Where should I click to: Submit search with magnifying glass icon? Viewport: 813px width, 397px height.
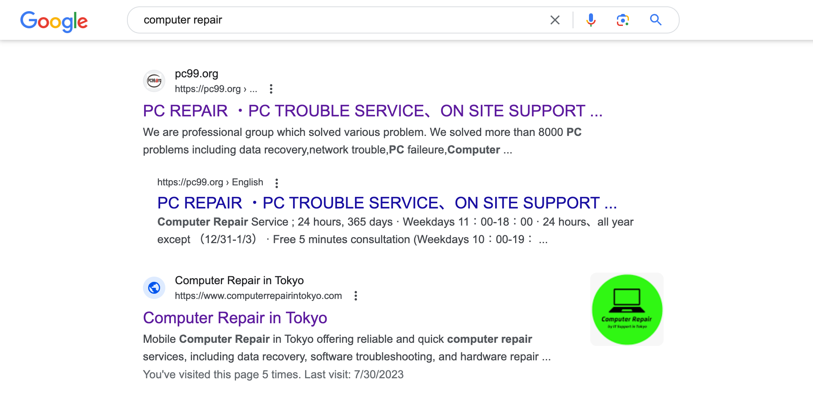(656, 20)
